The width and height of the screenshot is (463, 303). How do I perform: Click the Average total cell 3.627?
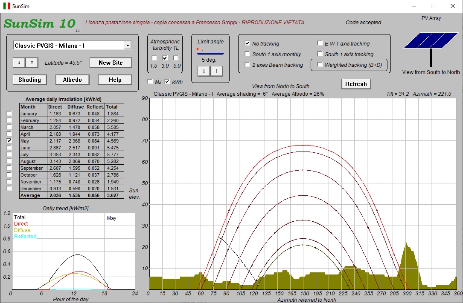[113, 195]
